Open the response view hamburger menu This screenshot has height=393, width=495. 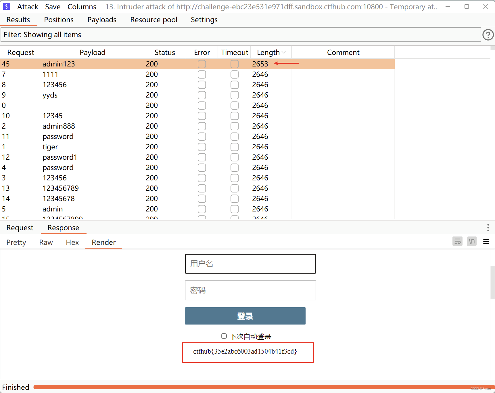click(486, 241)
